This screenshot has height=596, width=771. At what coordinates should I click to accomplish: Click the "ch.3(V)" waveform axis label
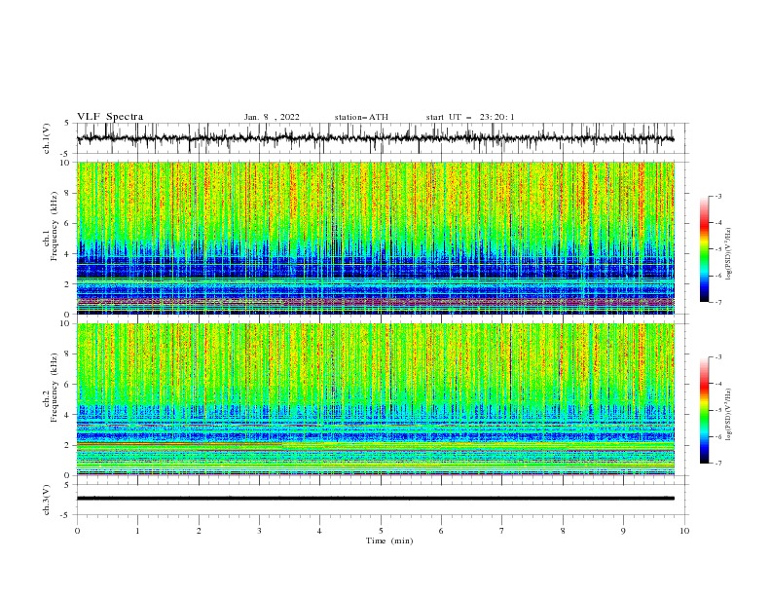tap(47, 500)
